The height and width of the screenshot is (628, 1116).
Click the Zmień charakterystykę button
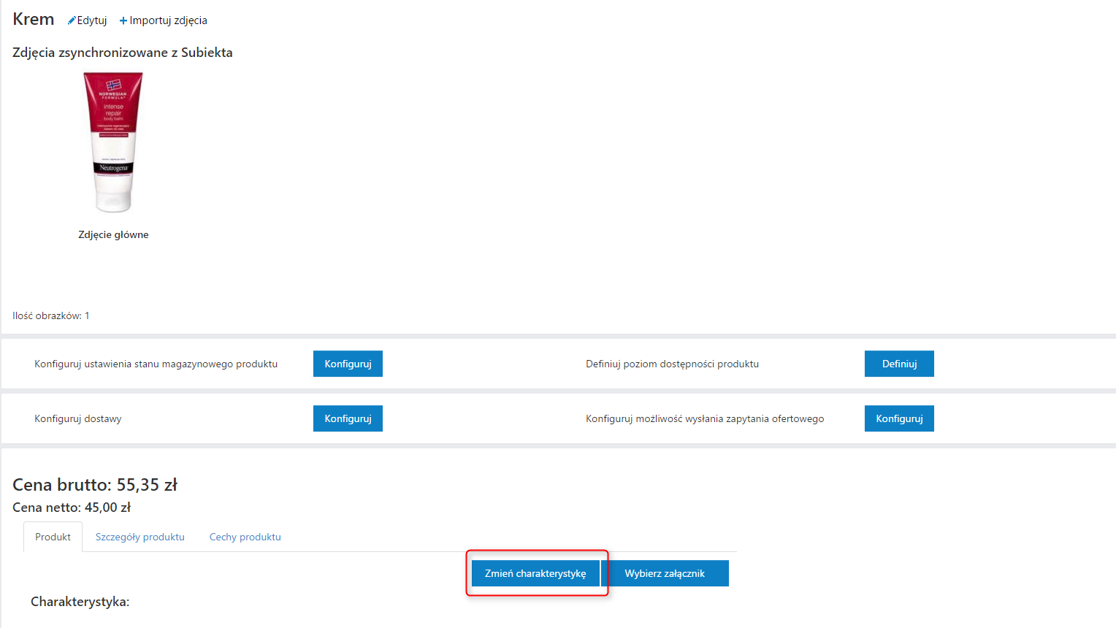(535, 573)
